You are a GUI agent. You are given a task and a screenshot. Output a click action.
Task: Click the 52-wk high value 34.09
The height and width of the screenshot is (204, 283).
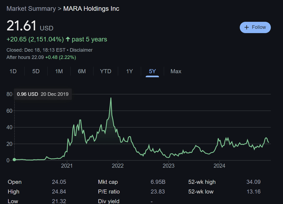(x=253, y=182)
